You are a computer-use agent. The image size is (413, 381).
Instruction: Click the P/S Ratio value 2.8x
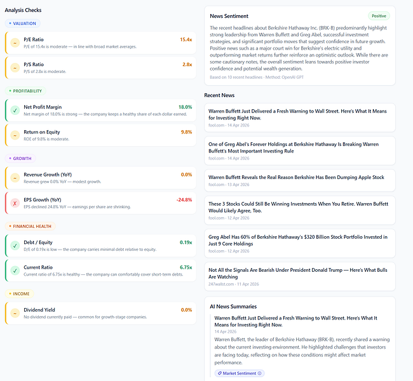click(x=187, y=65)
